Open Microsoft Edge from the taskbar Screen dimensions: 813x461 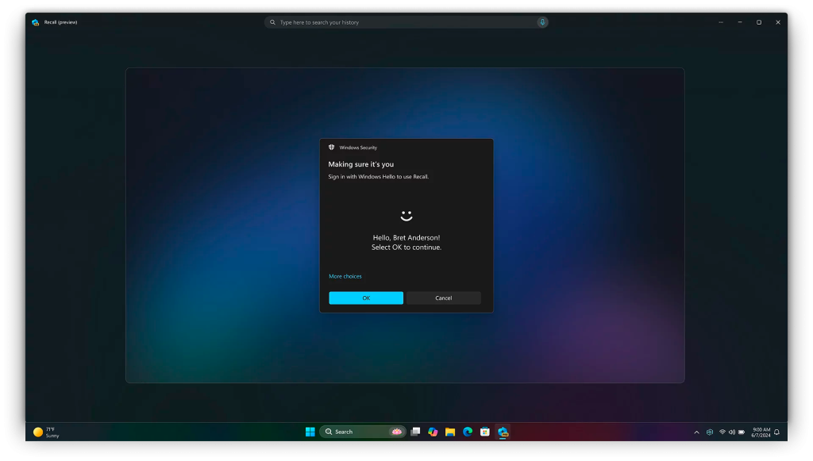468,432
